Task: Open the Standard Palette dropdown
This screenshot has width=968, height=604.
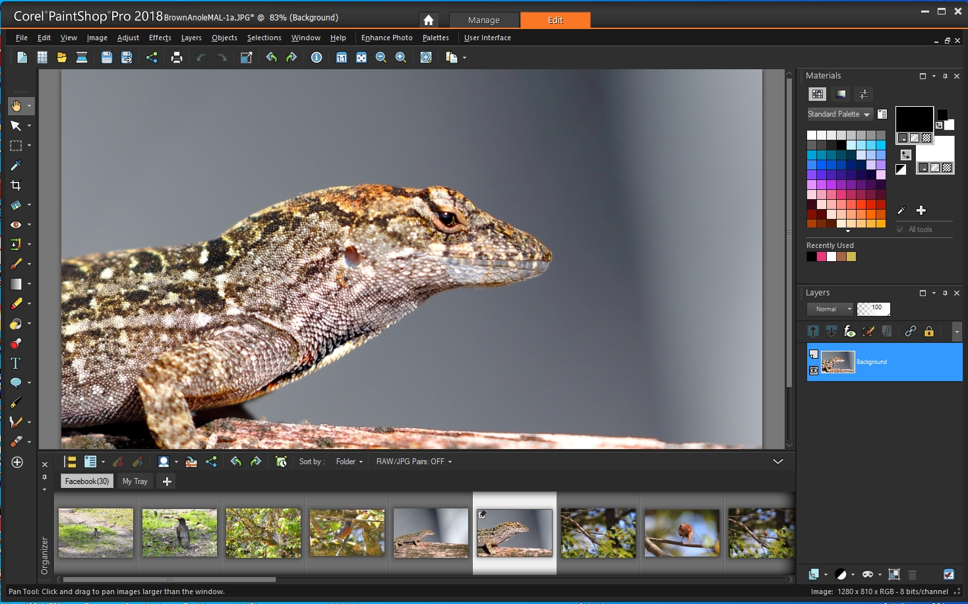Action: pyautogui.click(x=839, y=114)
